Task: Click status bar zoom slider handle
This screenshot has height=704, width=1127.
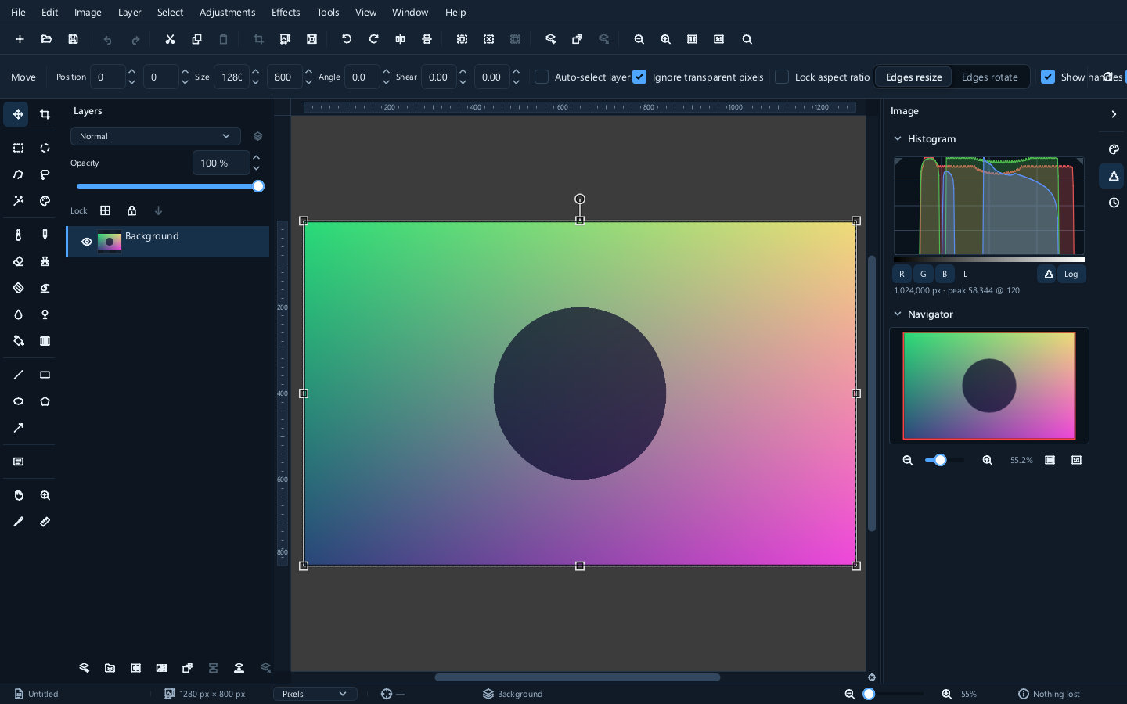Action: coord(869,694)
